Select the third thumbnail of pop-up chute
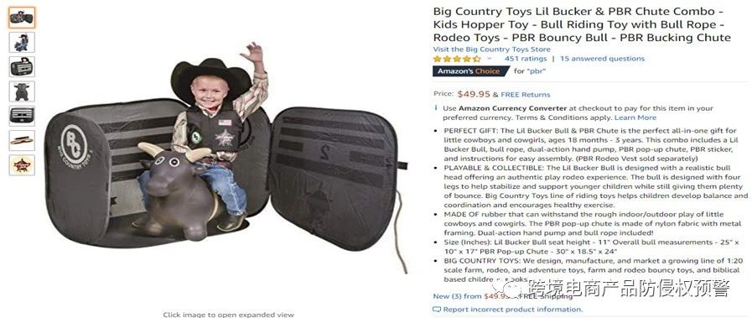This screenshot has height=318, width=752. (22, 66)
